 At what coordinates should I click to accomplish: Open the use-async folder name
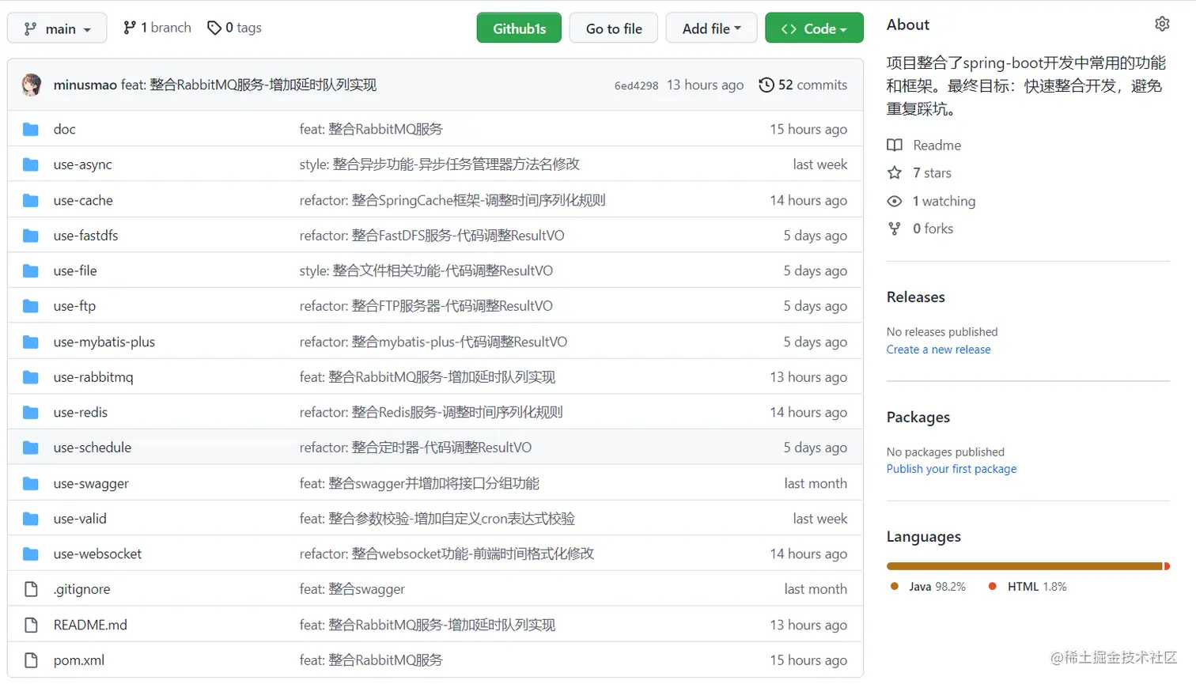(x=83, y=164)
